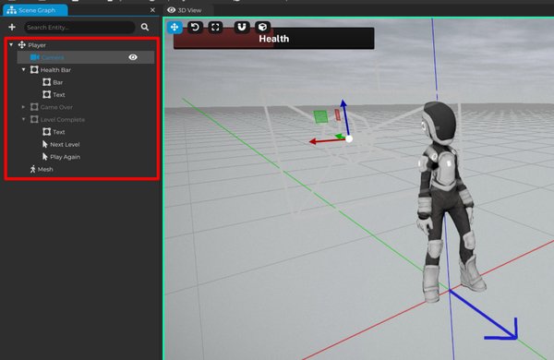
Task: Click the Bar element icon
Action: point(47,82)
